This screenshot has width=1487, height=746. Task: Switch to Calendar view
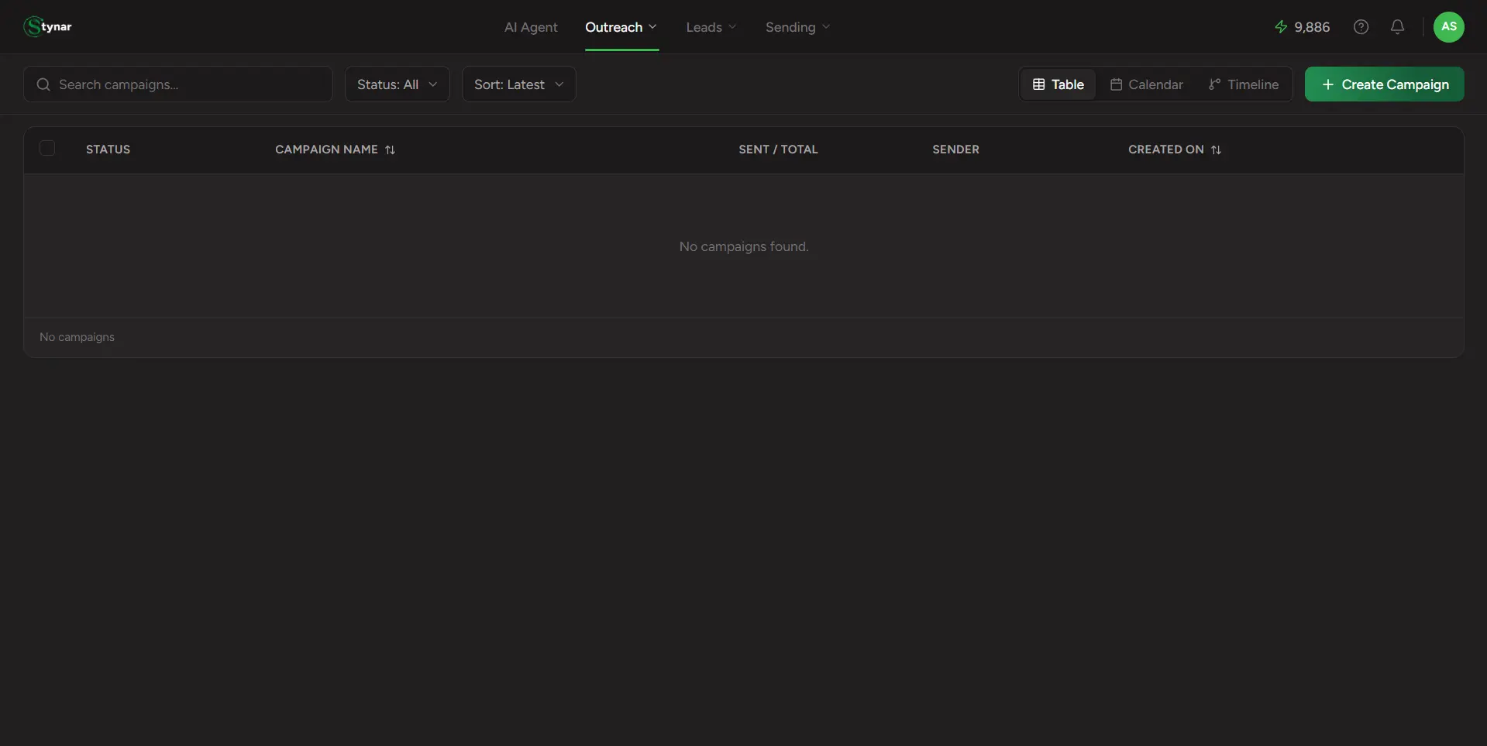(1146, 84)
